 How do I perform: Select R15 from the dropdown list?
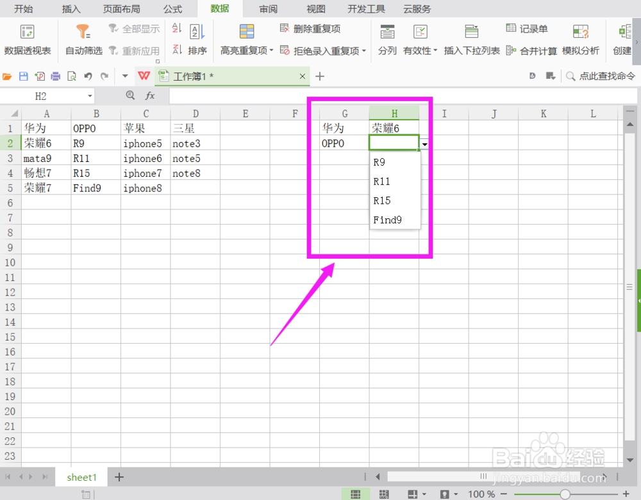click(395, 201)
